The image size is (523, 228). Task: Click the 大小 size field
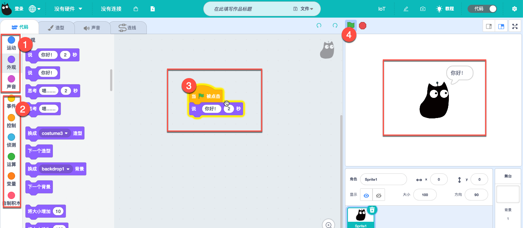(425, 195)
